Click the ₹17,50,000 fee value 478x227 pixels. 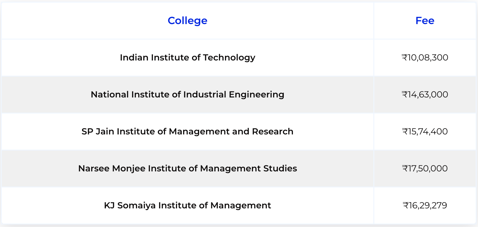pyautogui.click(x=425, y=169)
